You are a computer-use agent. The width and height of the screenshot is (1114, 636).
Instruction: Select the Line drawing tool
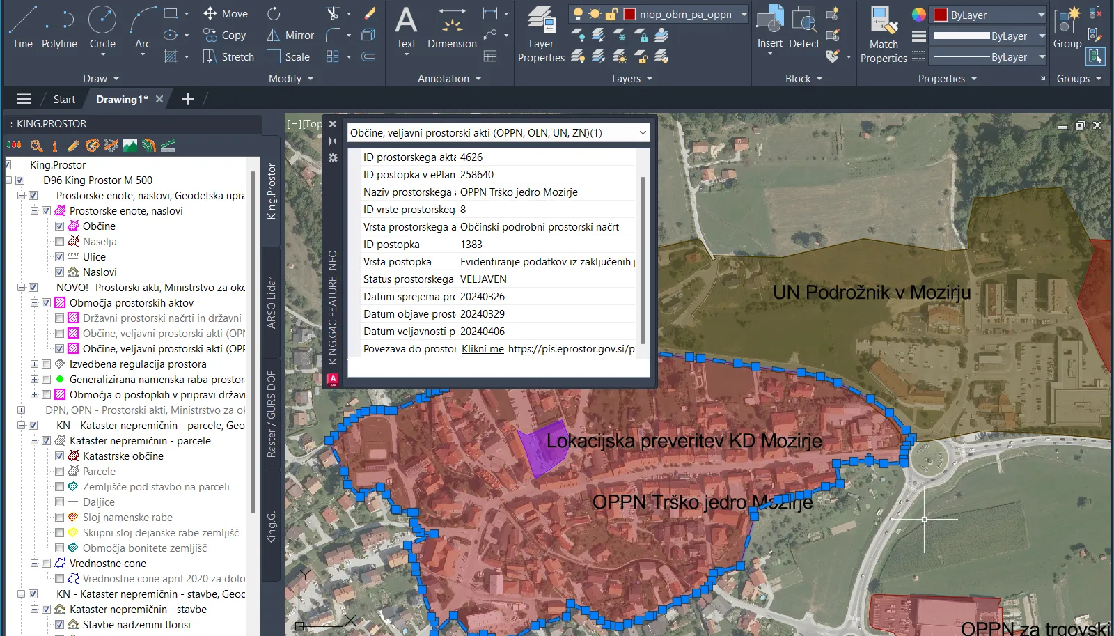[x=22, y=28]
